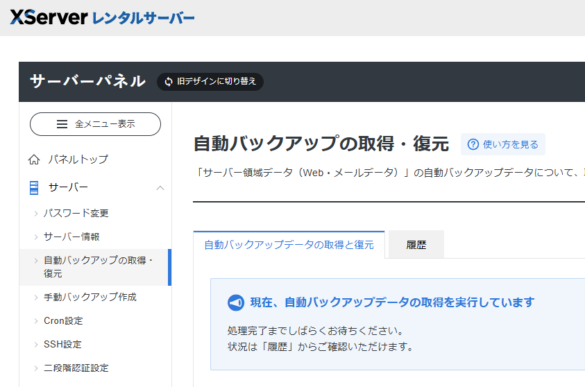Screen dimensions: 585x387
Task: Click the chevron before パスワード変更
Action: coord(36,213)
